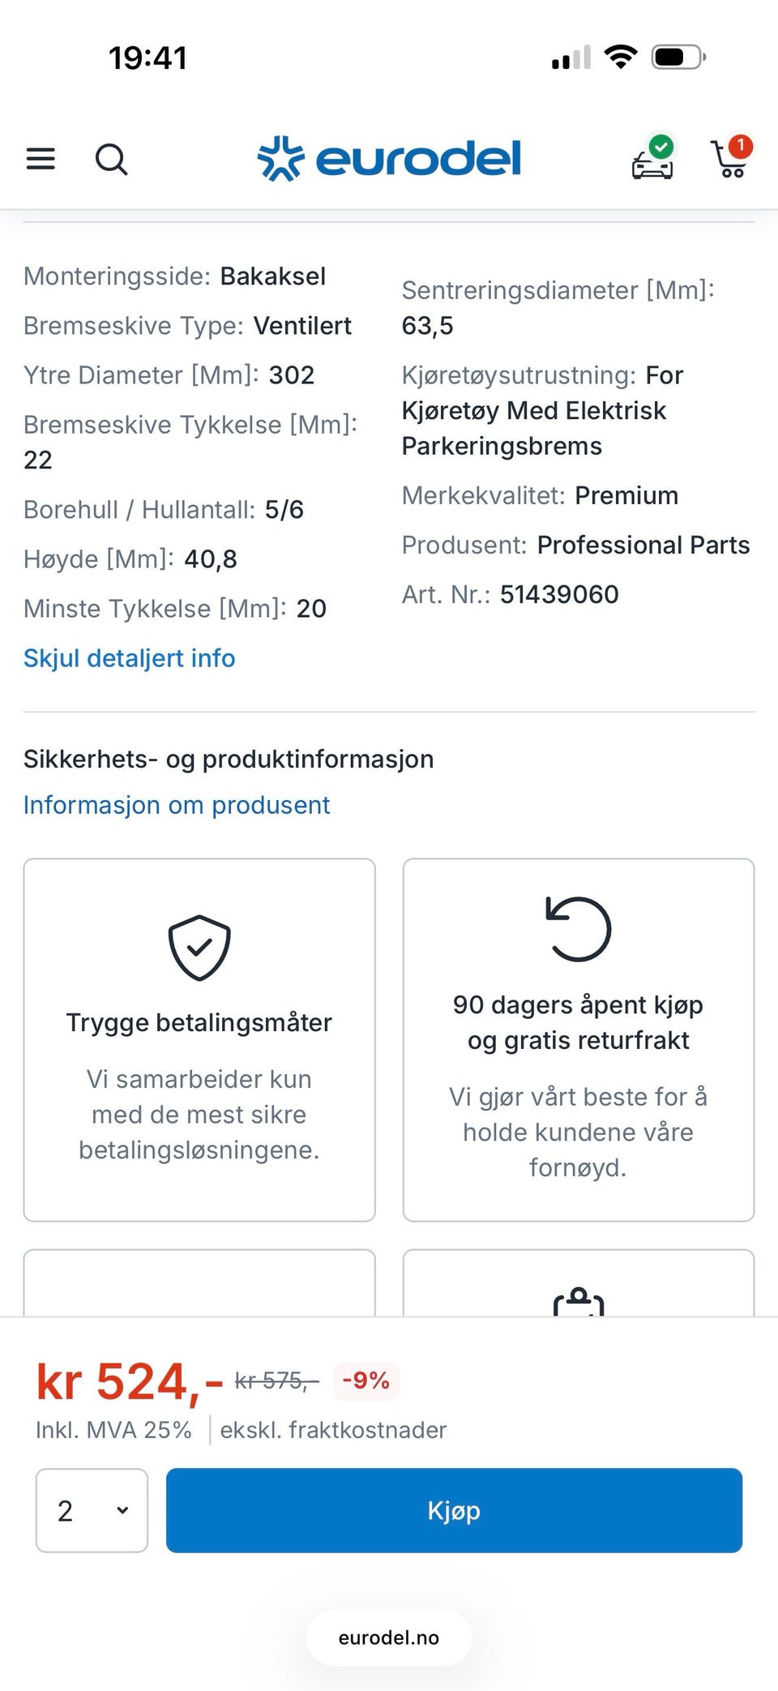Viewport: 778px width, 1691px height.
Task: Open Informasjon om produsent link
Action: [x=177, y=805]
